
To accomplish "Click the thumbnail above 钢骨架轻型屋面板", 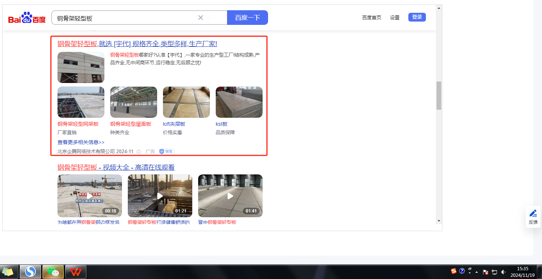I will (134, 102).
